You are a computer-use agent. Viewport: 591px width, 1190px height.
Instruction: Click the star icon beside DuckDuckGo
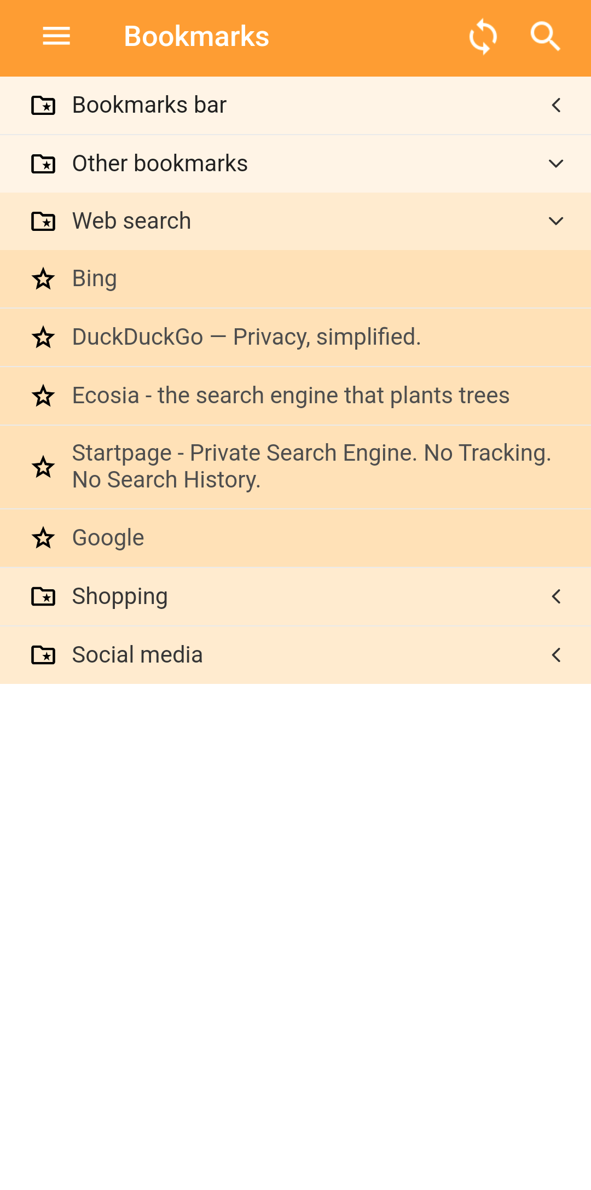click(43, 338)
